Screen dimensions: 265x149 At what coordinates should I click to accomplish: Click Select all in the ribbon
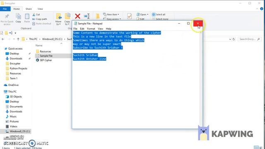159,14
